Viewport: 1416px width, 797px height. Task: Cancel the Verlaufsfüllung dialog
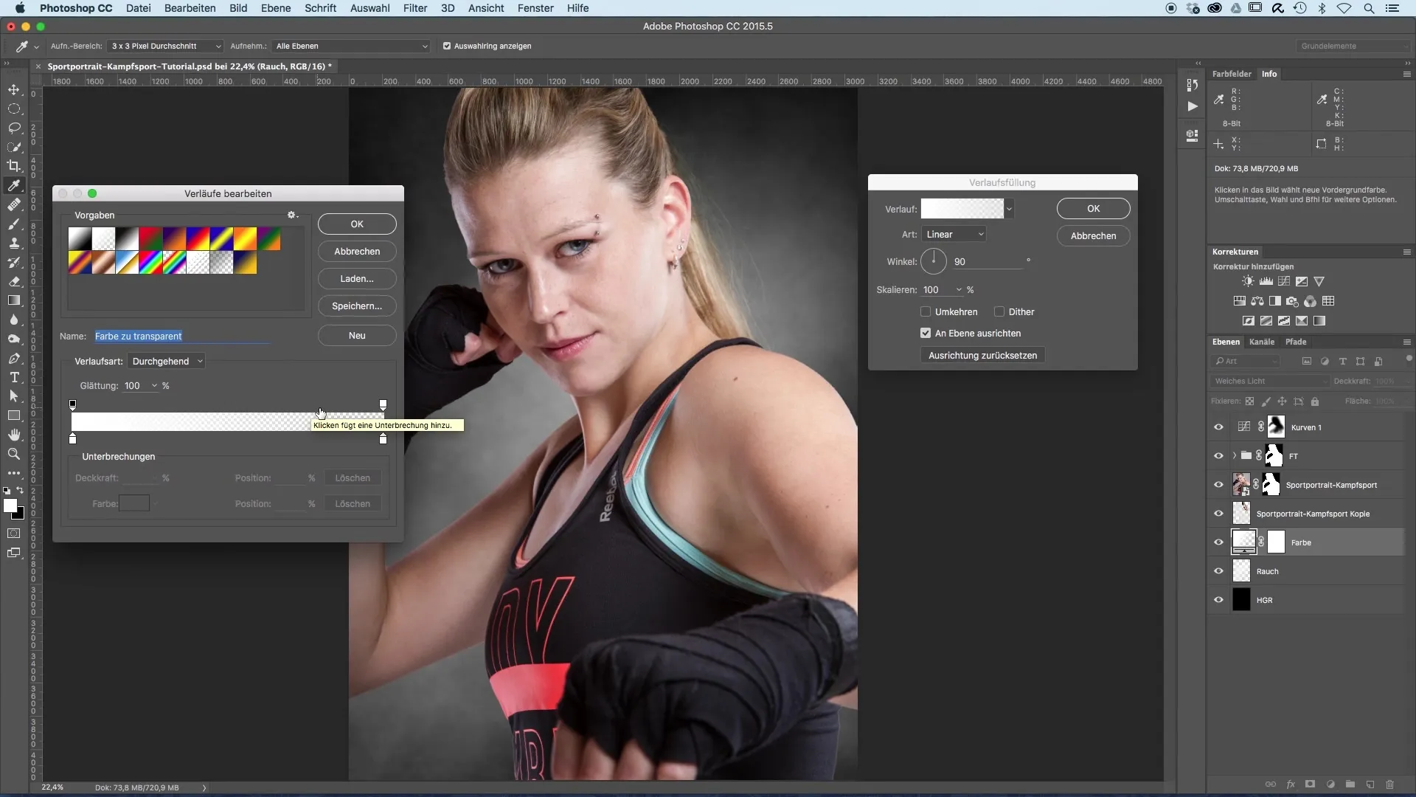(1093, 235)
